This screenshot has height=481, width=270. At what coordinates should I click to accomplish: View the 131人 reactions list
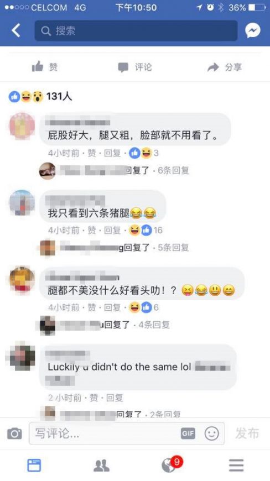(40, 97)
